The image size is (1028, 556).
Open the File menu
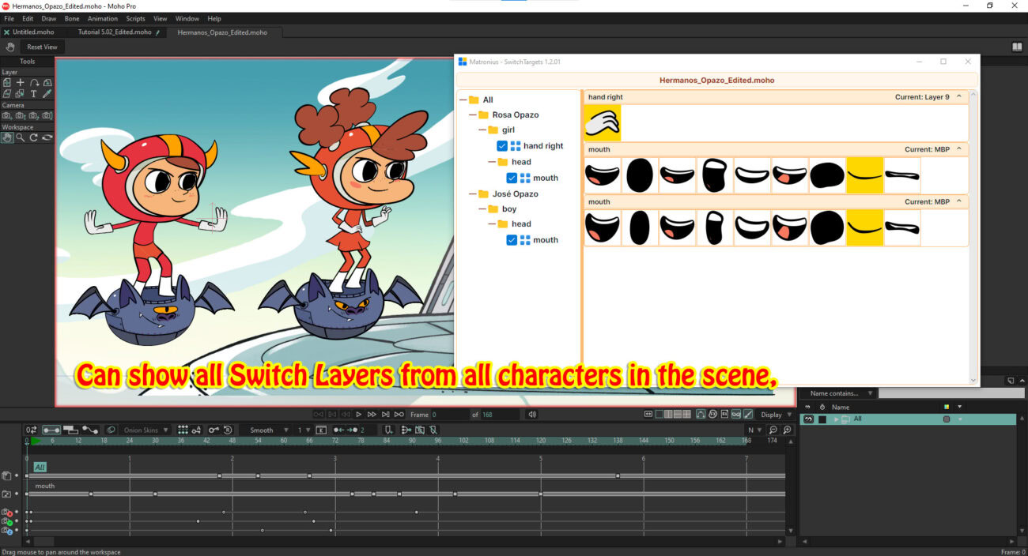coord(9,18)
